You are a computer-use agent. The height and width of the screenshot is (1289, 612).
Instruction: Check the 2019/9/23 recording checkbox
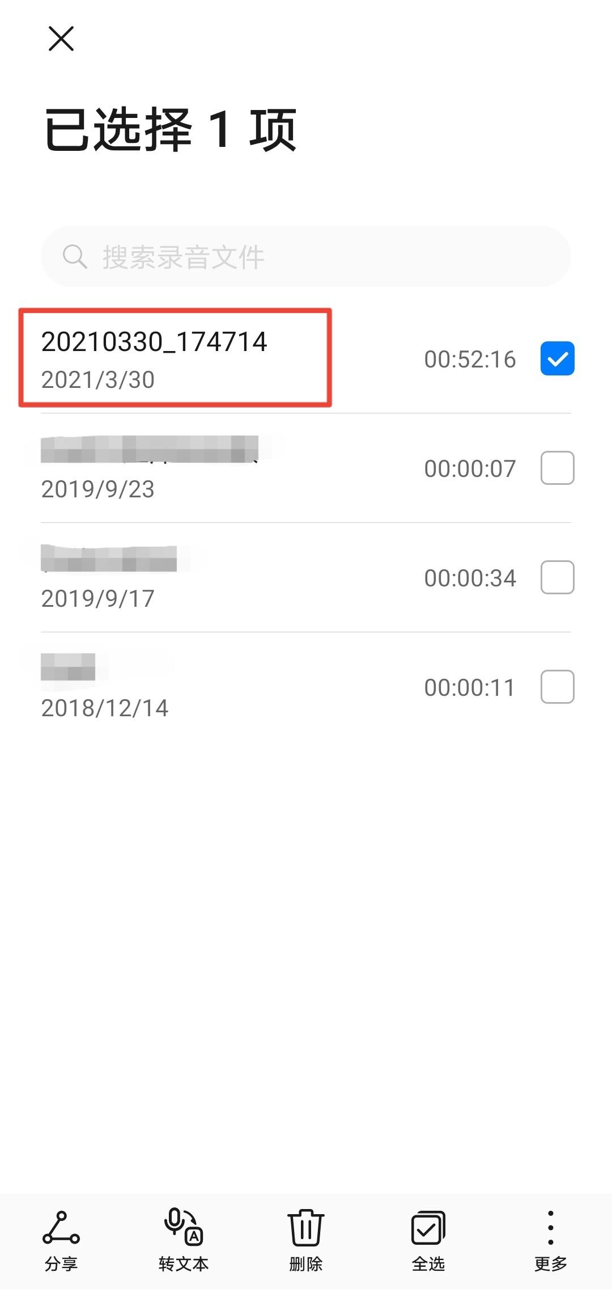[558, 468]
